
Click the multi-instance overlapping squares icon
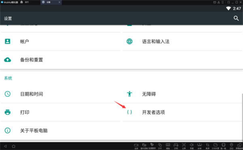click(x=160, y=145)
